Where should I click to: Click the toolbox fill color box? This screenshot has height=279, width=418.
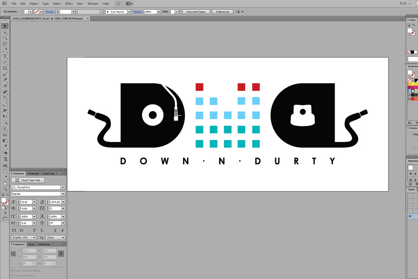pyautogui.click(x=3, y=200)
